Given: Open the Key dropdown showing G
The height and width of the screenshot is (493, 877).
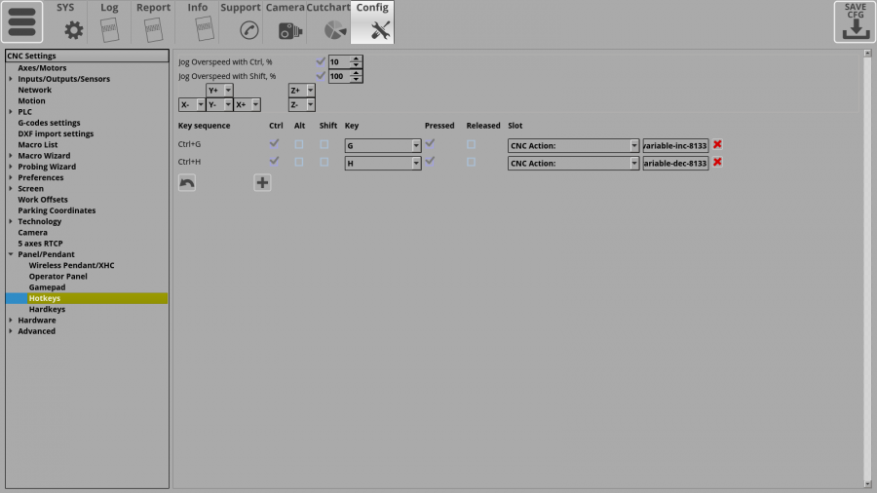Looking at the screenshot, I should [x=383, y=145].
